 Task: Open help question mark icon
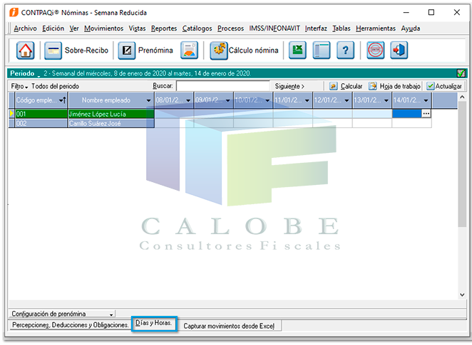click(346, 50)
